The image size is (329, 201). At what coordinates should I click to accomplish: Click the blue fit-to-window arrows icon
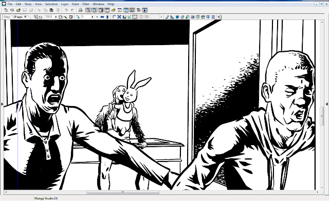(x=119, y=17)
